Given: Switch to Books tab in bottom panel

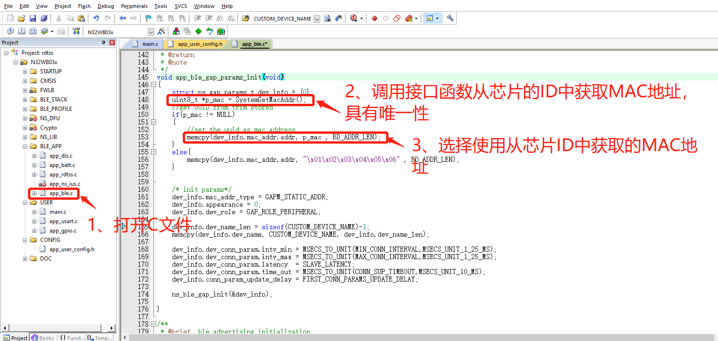Looking at the screenshot, I should tap(43, 338).
